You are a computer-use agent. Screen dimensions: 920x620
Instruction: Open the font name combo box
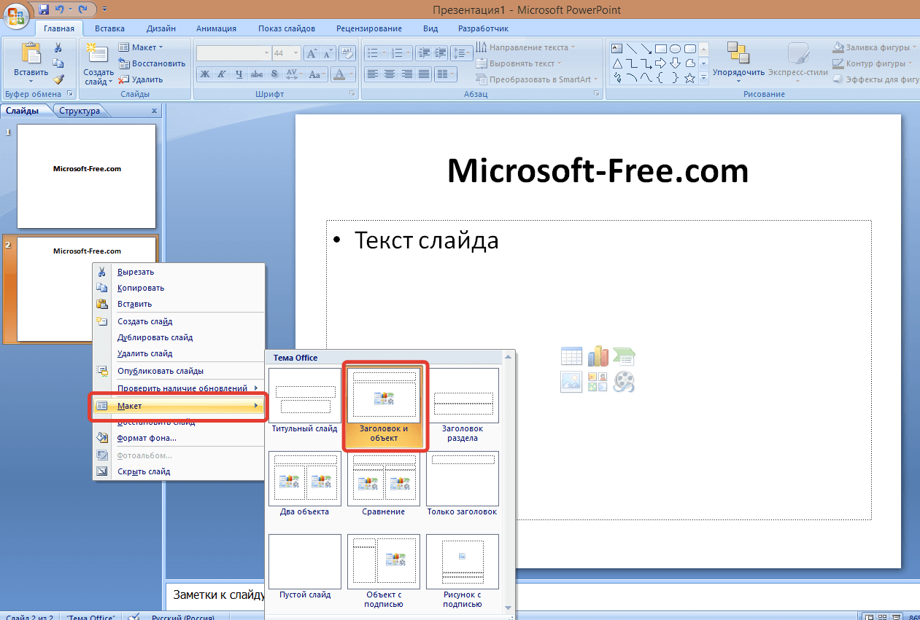point(233,53)
